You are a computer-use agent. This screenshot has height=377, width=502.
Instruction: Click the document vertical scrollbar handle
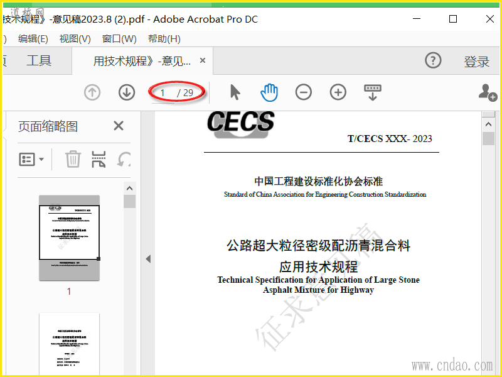pos(488,139)
